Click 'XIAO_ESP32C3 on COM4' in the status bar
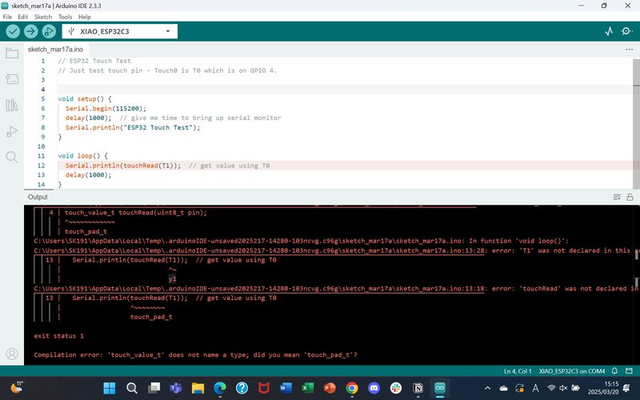 pyautogui.click(x=572, y=371)
